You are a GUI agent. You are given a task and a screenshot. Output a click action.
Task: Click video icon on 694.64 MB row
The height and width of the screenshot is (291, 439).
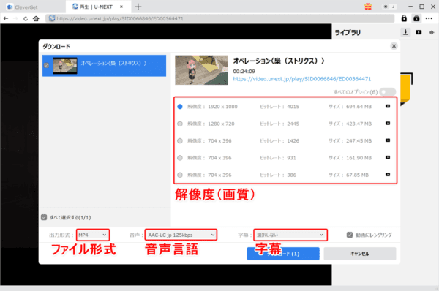tap(388, 106)
